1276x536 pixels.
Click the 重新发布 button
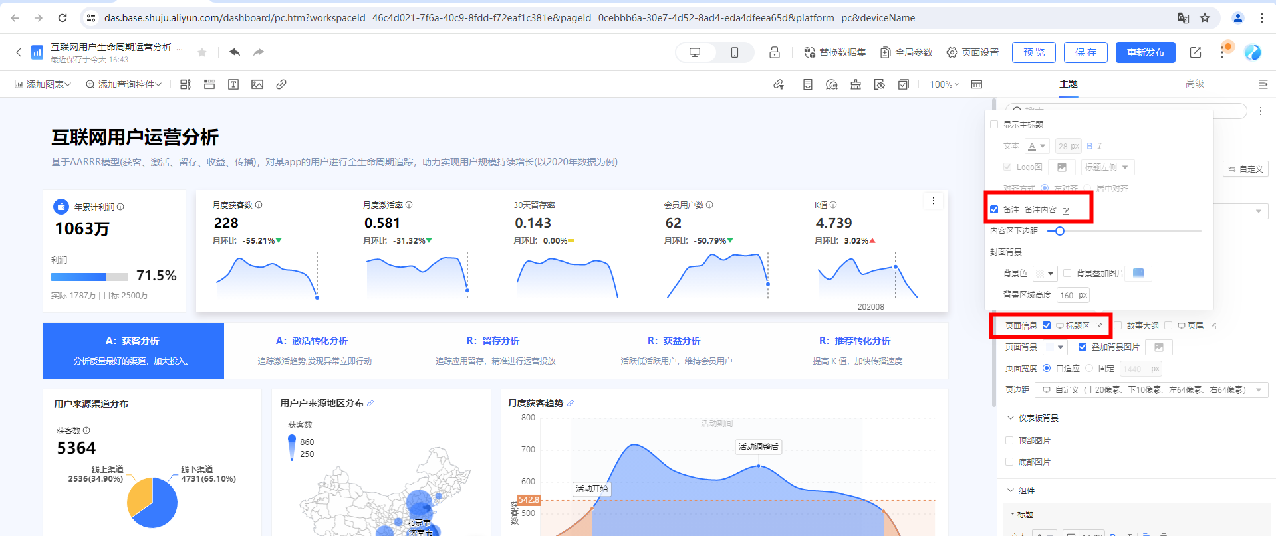1145,52
